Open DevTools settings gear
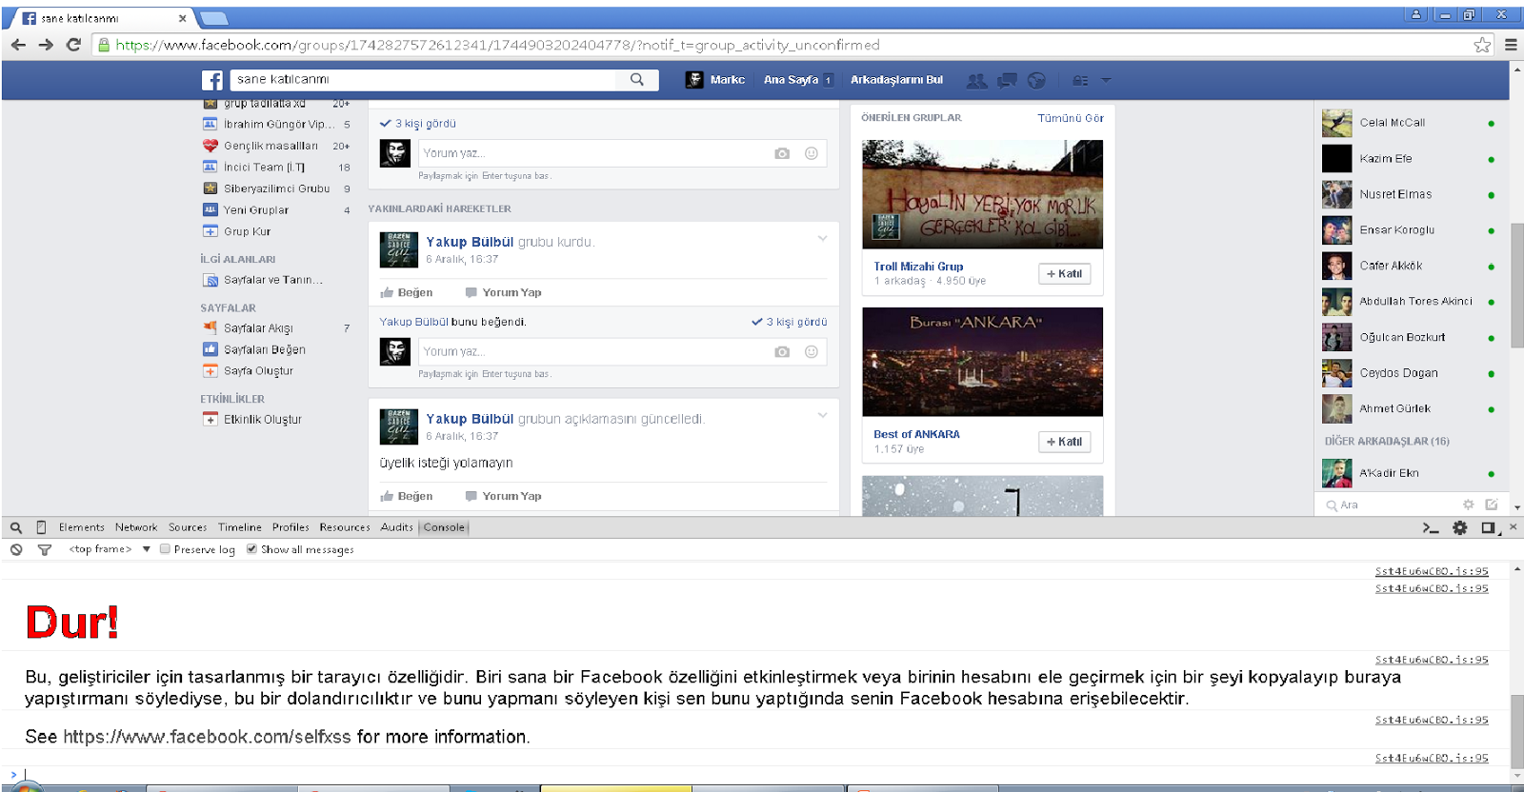The image size is (1524, 792). tap(1459, 527)
